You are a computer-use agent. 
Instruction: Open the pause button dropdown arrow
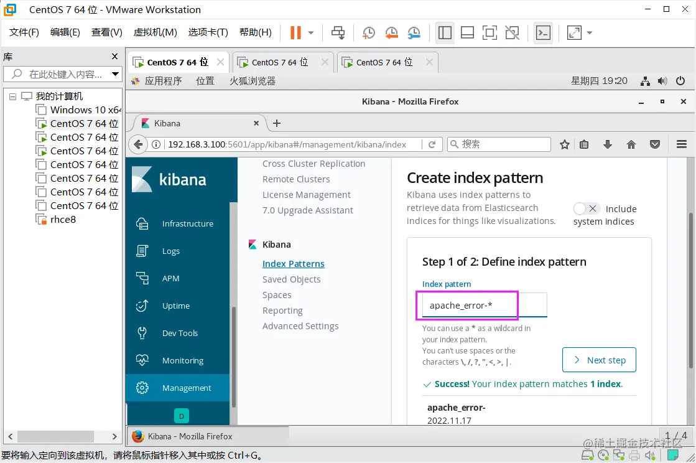(x=311, y=32)
